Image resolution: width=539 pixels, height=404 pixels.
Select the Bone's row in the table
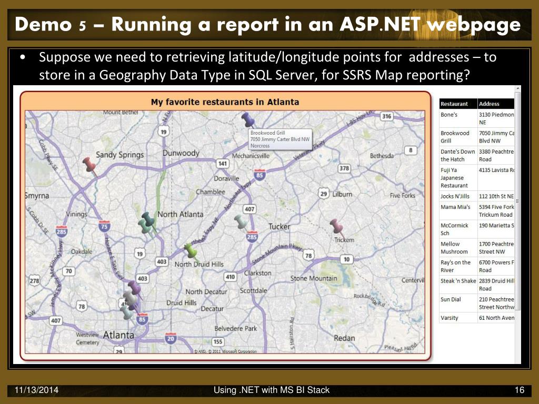477,118
